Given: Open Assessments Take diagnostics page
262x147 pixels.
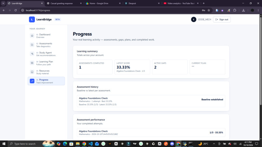Looking at the screenshot, I should pyautogui.click(x=46, y=45).
